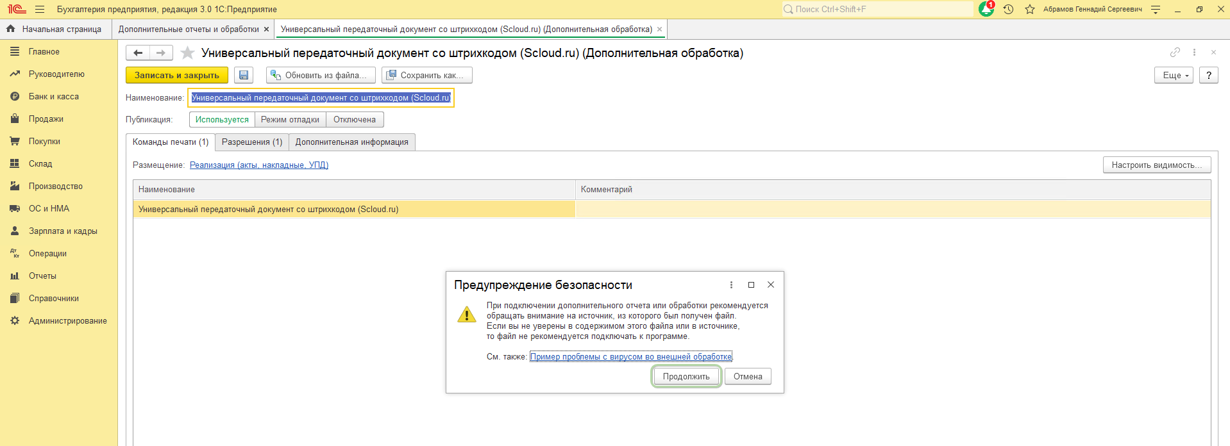This screenshot has height=446, width=1230.
Task: Close the security warning dialog
Action: (771, 285)
